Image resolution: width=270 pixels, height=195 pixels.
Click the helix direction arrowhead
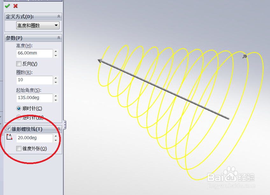[100, 61]
